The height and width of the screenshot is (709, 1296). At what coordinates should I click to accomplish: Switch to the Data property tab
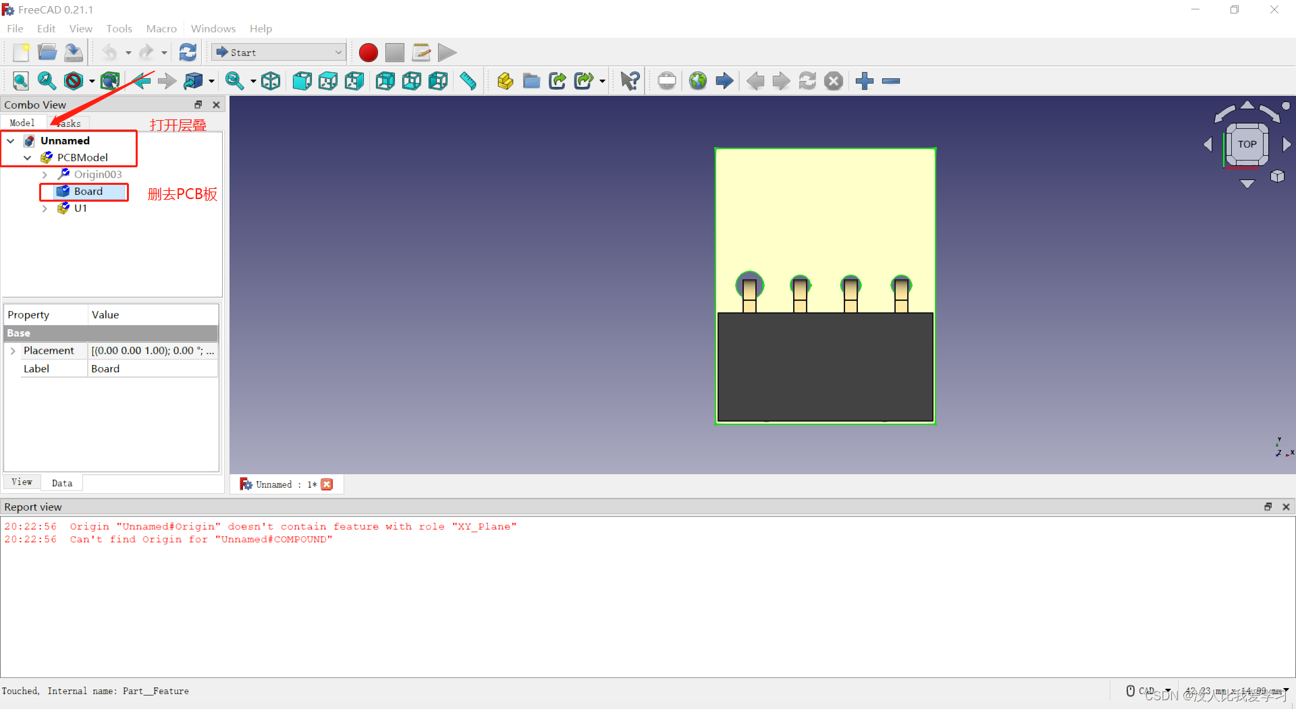tap(62, 483)
